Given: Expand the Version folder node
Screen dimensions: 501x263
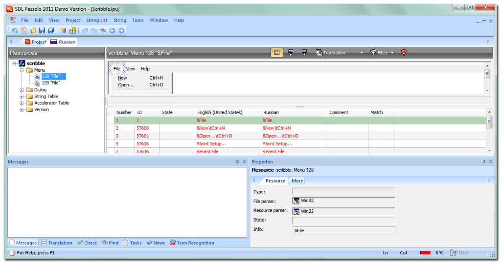Looking at the screenshot, I should [x=22, y=110].
